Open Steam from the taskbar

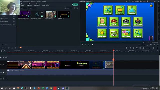(59, 88)
